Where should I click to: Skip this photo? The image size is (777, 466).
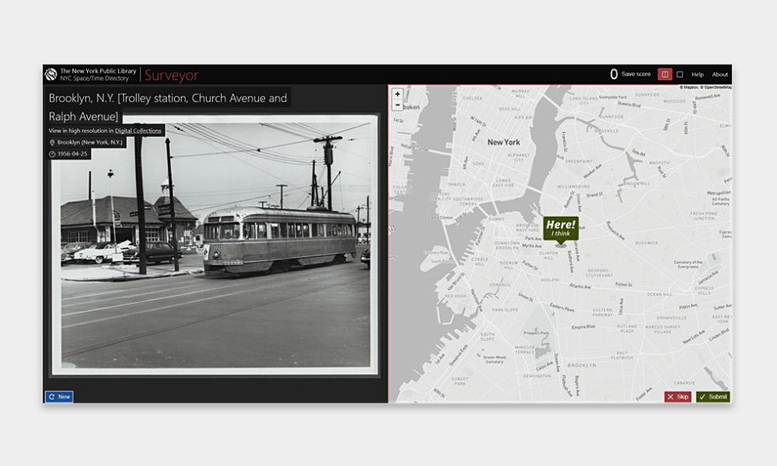(x=677, y=396)
